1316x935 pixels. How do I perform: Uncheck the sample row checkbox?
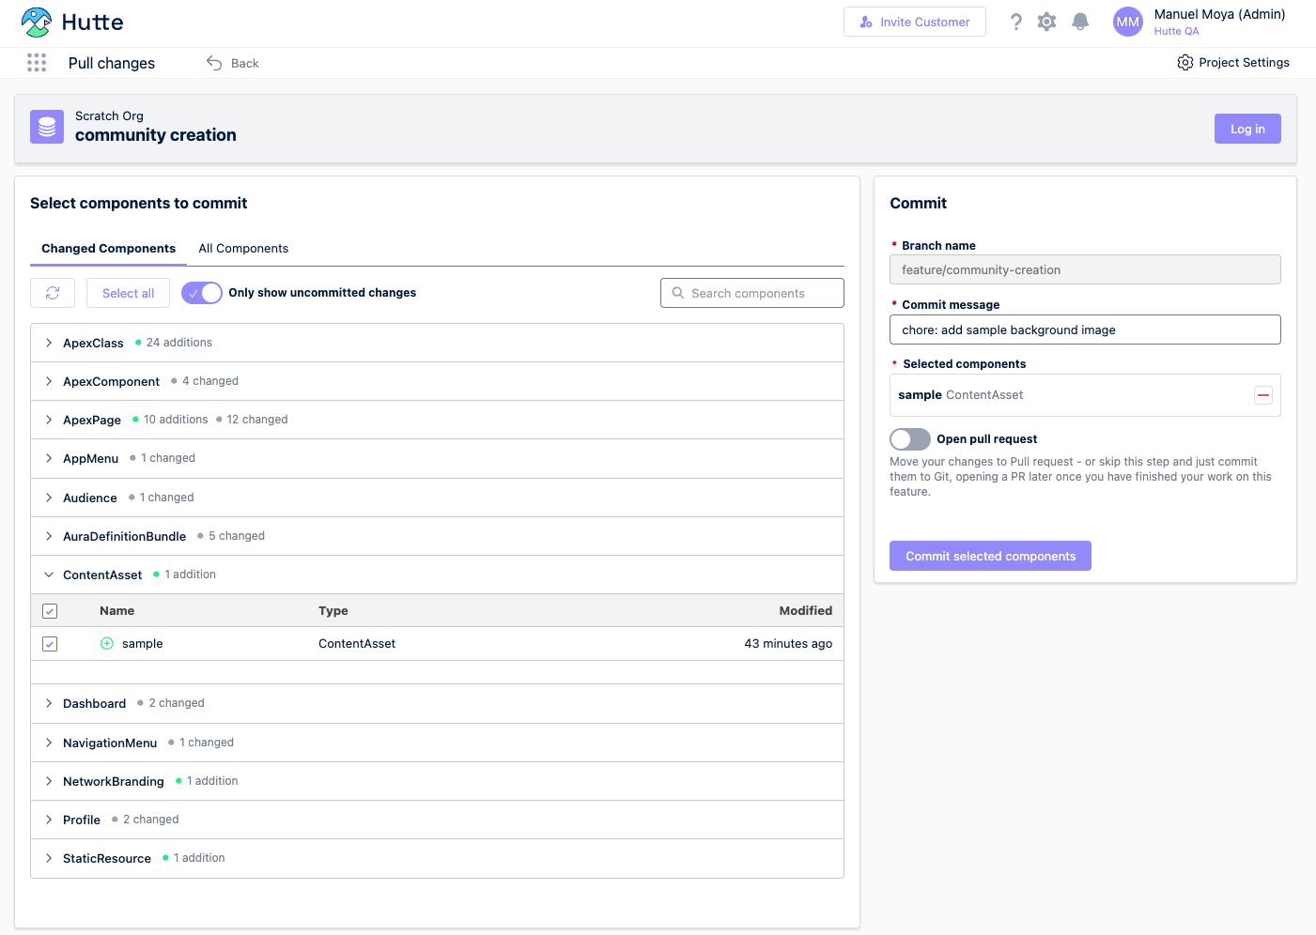tap(50, 644)
